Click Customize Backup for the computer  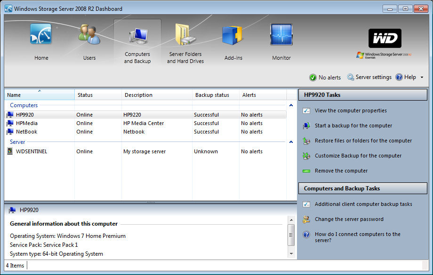[358, 156]
